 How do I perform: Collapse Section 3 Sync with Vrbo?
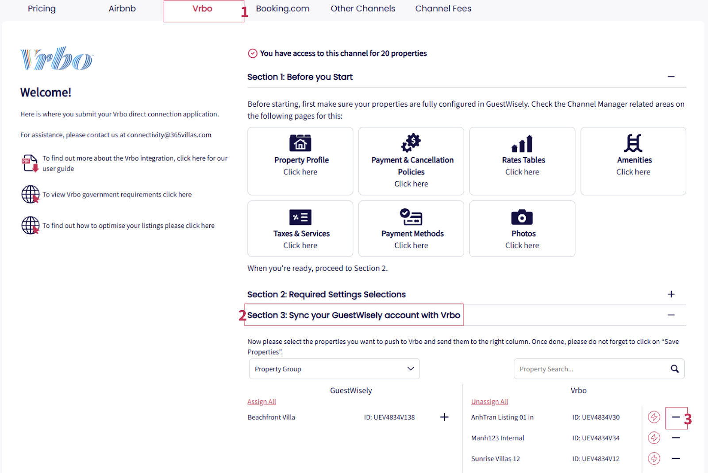(x=671, y=315)
